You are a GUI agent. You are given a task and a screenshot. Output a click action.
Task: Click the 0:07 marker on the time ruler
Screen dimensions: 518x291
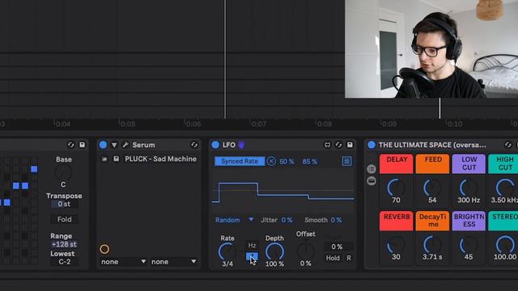[259, 124]
